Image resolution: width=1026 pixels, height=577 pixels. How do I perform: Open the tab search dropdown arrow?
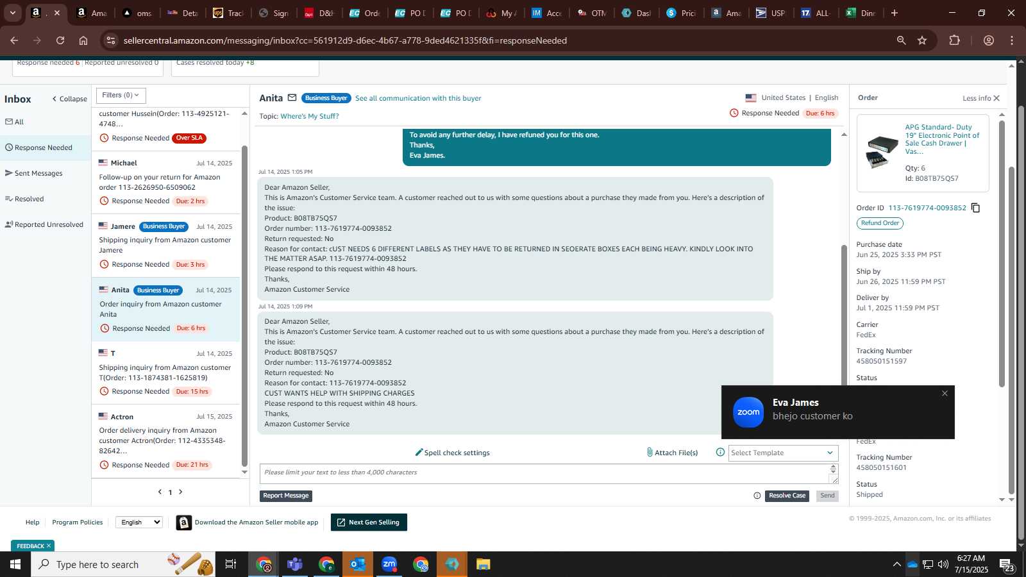coord(12,13)
